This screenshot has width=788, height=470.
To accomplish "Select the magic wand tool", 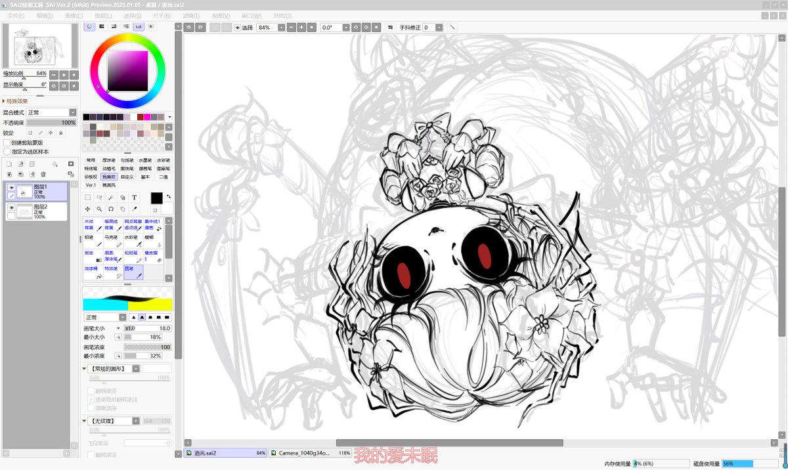I will [x=111, y=197].
